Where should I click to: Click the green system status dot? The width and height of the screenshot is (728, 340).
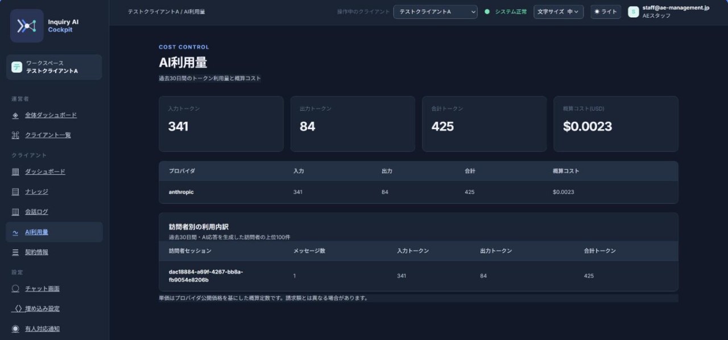tap(487, 11)
